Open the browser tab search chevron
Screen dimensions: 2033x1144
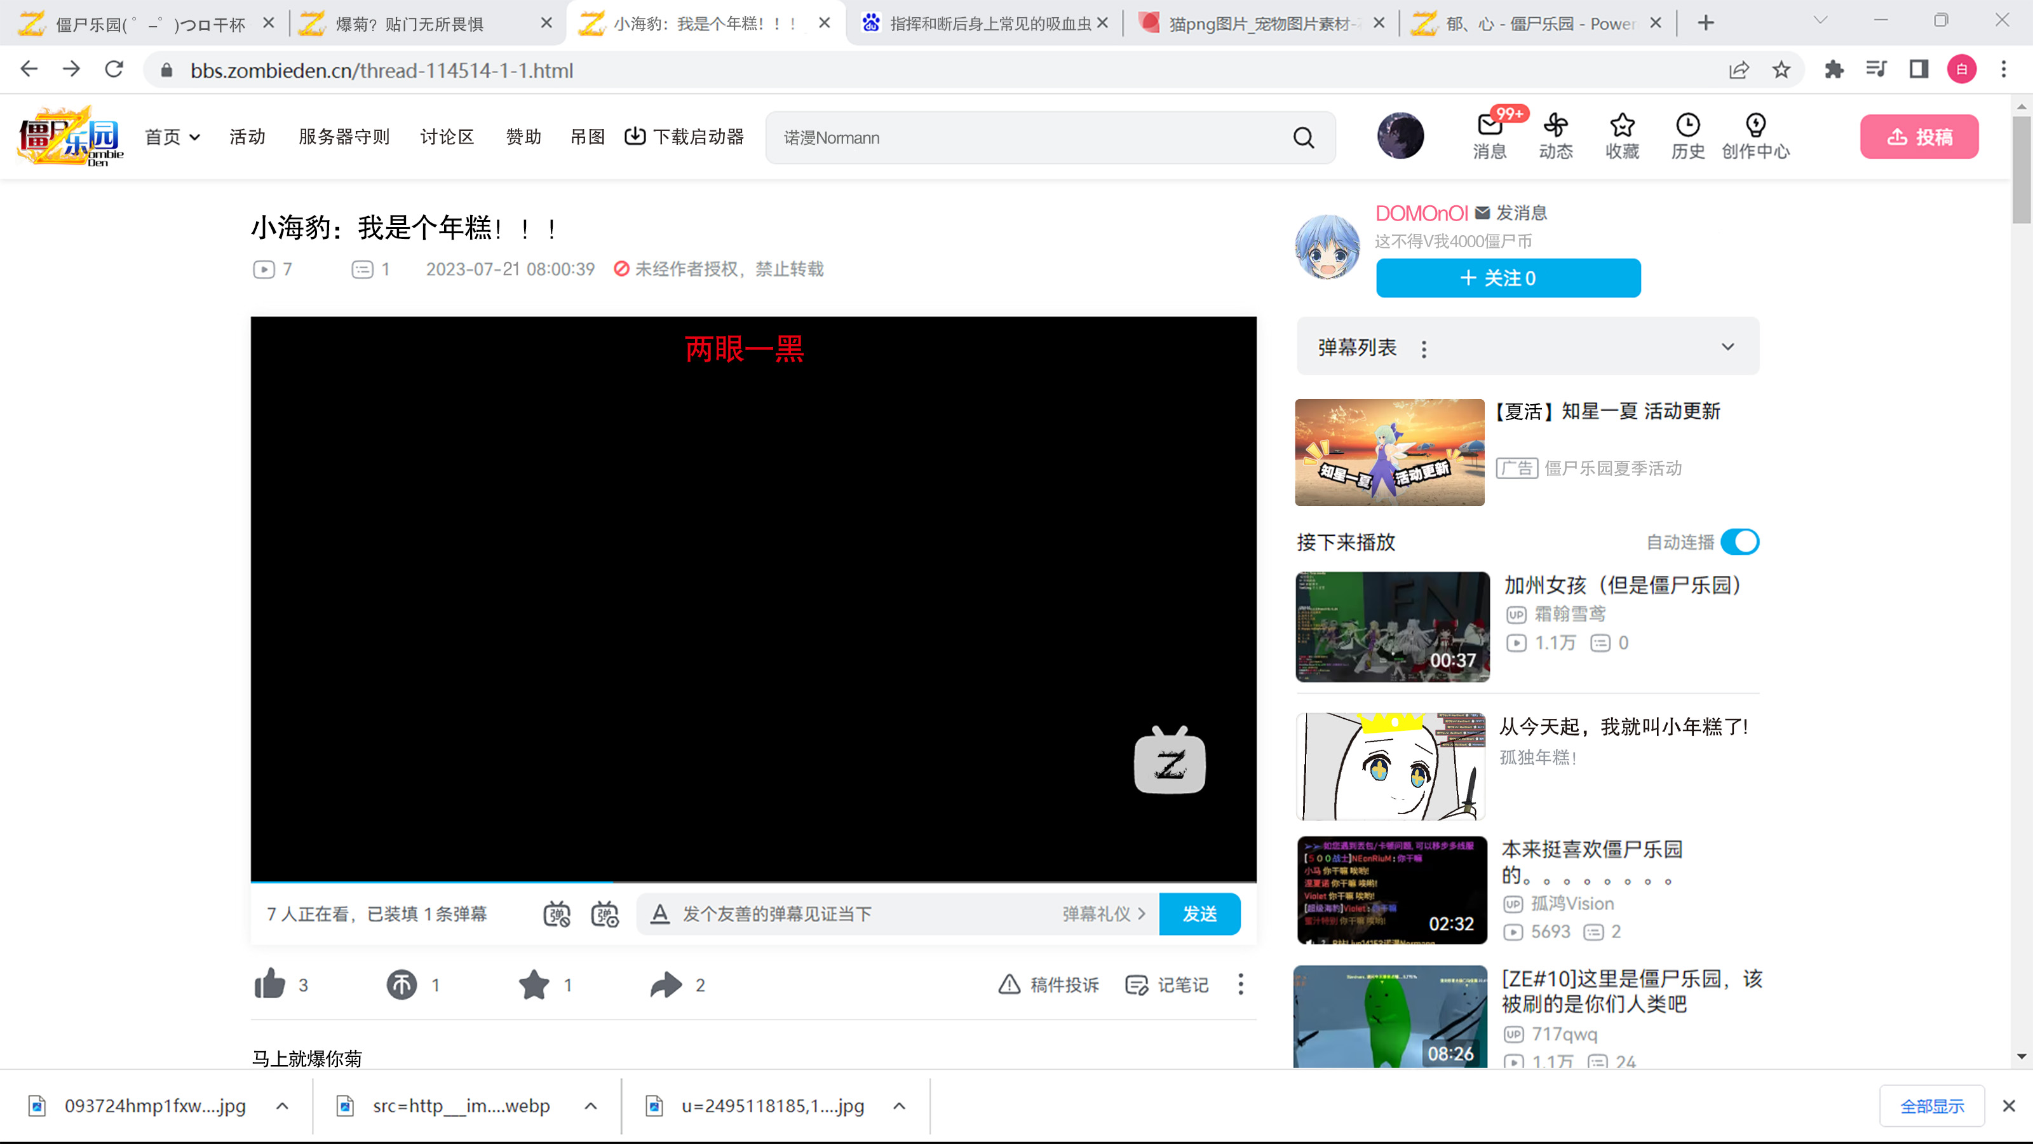[1820, 20]
